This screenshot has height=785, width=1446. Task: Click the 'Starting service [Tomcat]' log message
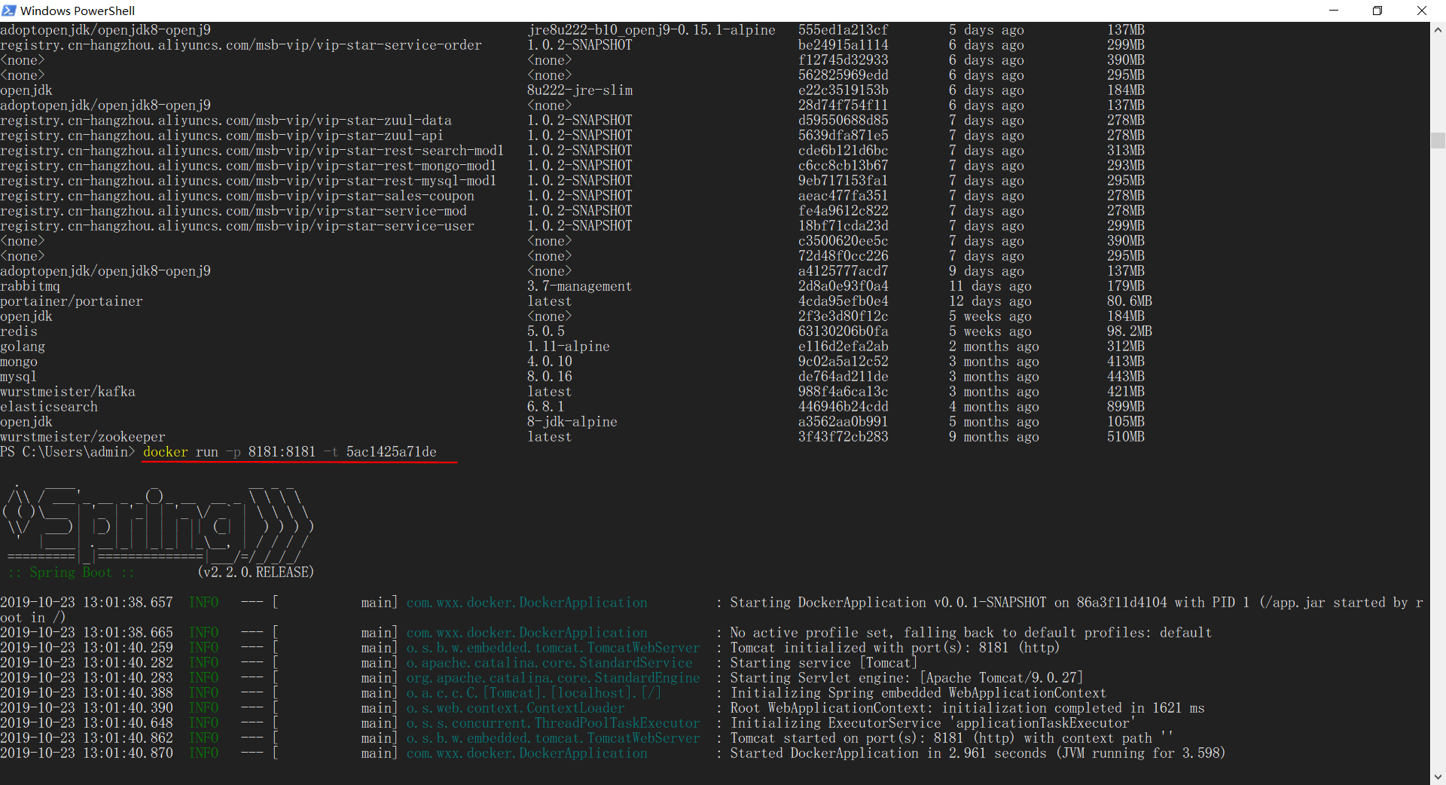825,663
